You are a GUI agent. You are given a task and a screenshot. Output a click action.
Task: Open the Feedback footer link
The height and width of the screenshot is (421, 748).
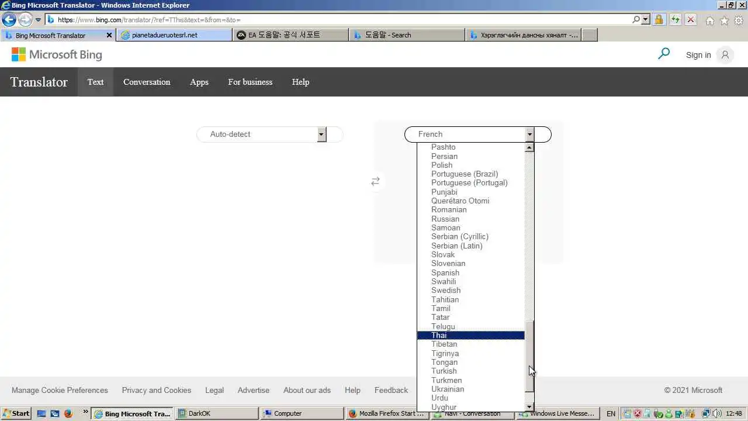pyautogui.click(x=391, y=391)
